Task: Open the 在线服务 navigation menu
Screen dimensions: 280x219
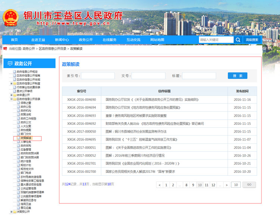Action: [x=109, y=40]
